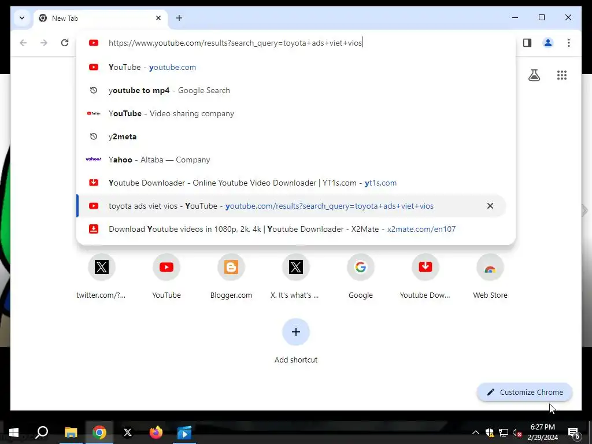Open the notification center icon
This screenshot has width=592, height=444.
(x=574, y=432)
